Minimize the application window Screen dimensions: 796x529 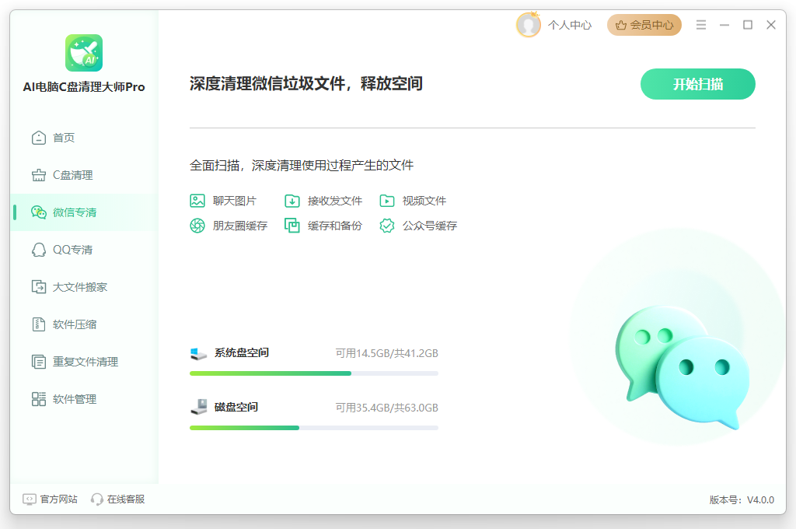click(724, 24)
